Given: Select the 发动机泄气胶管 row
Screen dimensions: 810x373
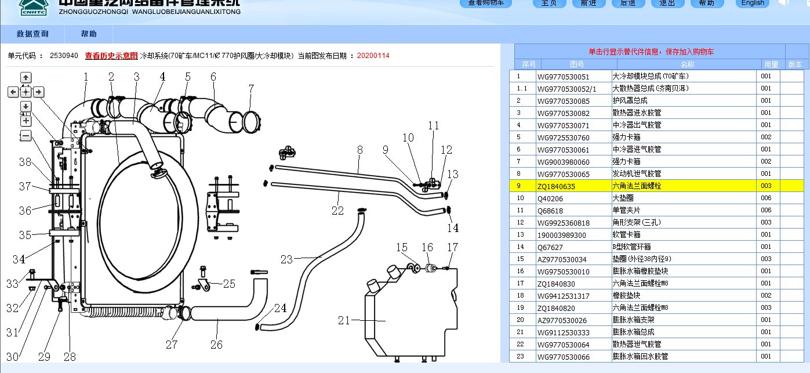Looking at the screenshot, I should [656, 173].
